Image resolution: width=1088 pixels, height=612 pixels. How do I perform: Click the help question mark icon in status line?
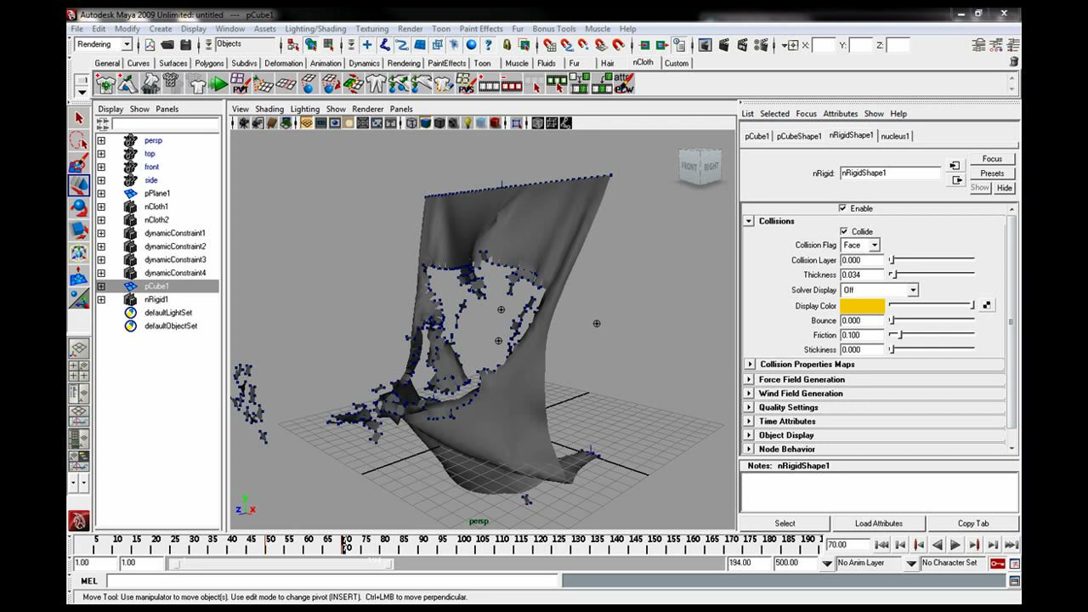point(488,45)
